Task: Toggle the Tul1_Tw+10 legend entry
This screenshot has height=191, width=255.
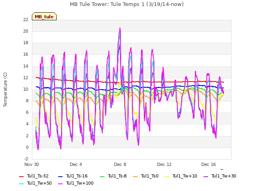Action: 181,176
